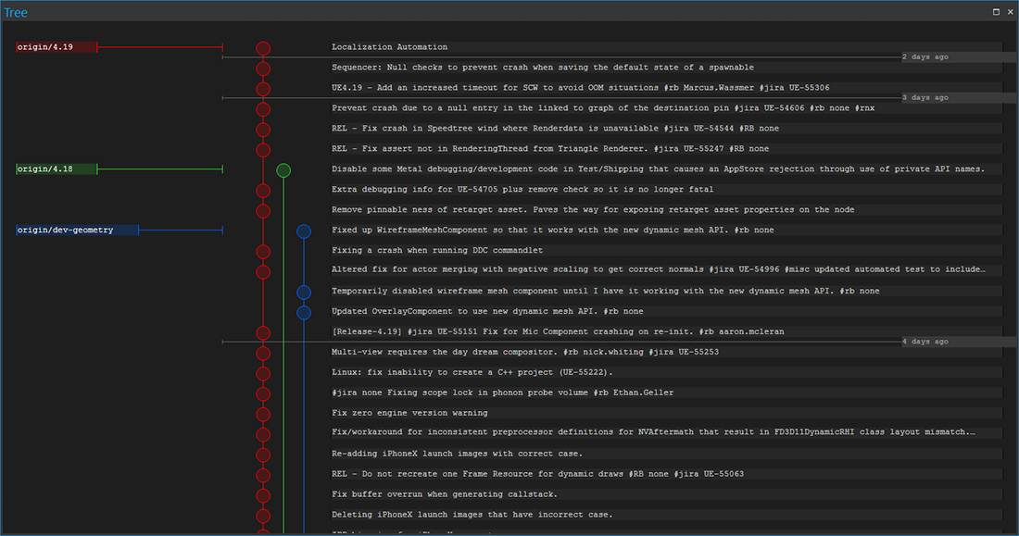Select blue commit node beside WireframeMeshComponent fix
Screen dimensions: 1019x536
point(304,231)
